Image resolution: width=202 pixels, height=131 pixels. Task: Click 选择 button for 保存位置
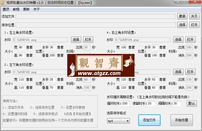(x=182, y=25)
